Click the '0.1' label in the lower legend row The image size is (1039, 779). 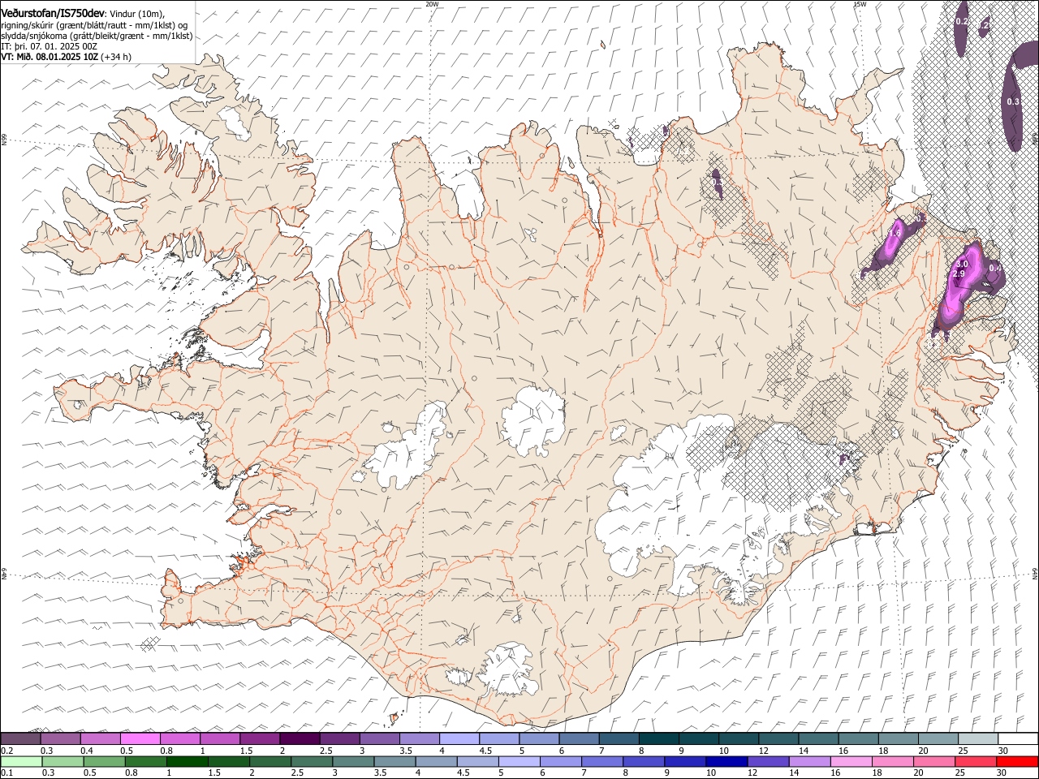7,773
